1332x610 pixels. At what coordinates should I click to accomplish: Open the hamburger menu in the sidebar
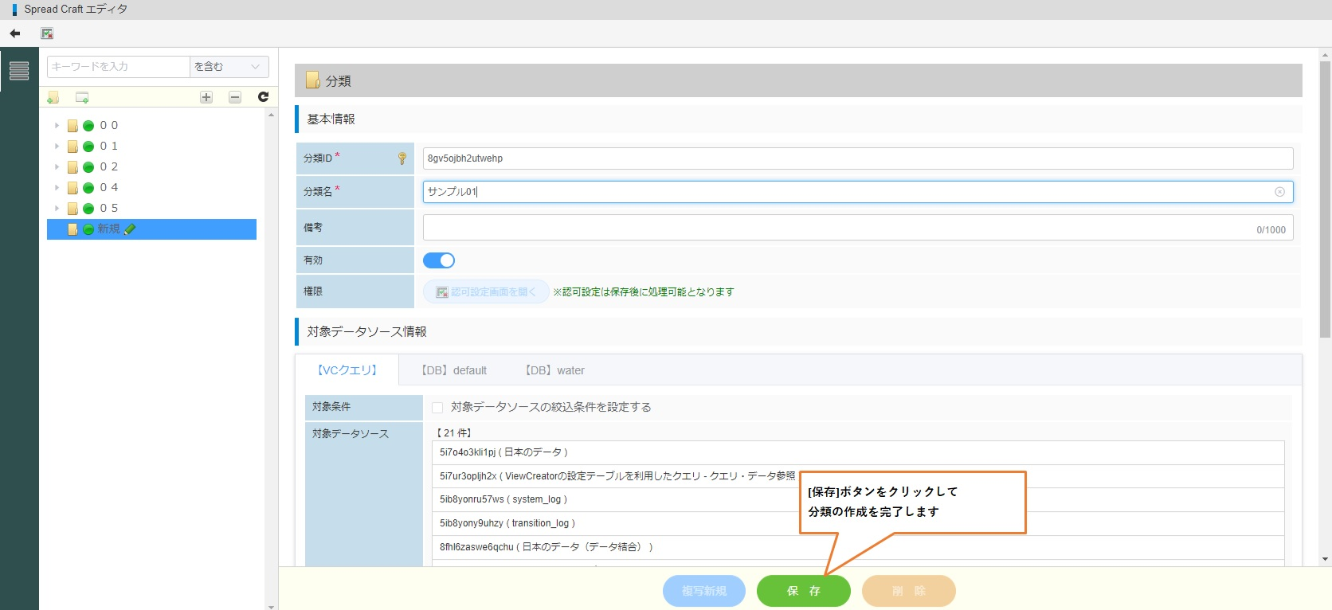coord(19,71)
